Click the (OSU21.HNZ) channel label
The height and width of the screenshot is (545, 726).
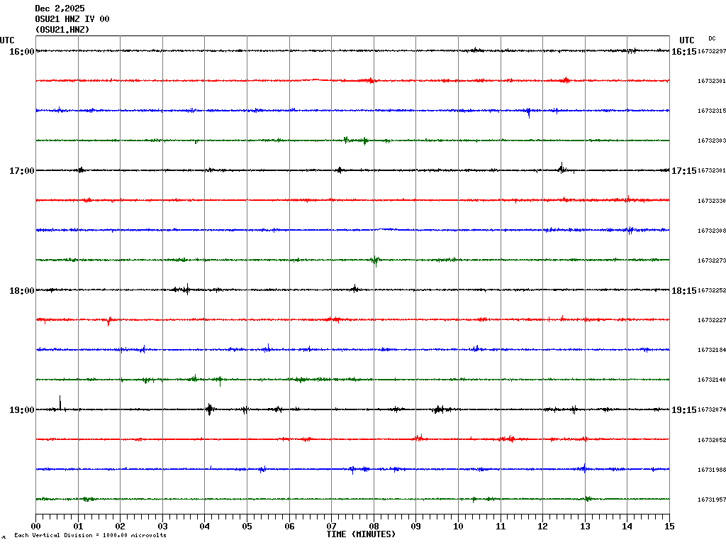pyautogui.click(x=62, y=30)
